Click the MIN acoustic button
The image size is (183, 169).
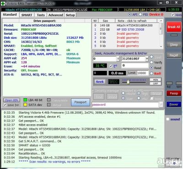click(x=156, y=79)
